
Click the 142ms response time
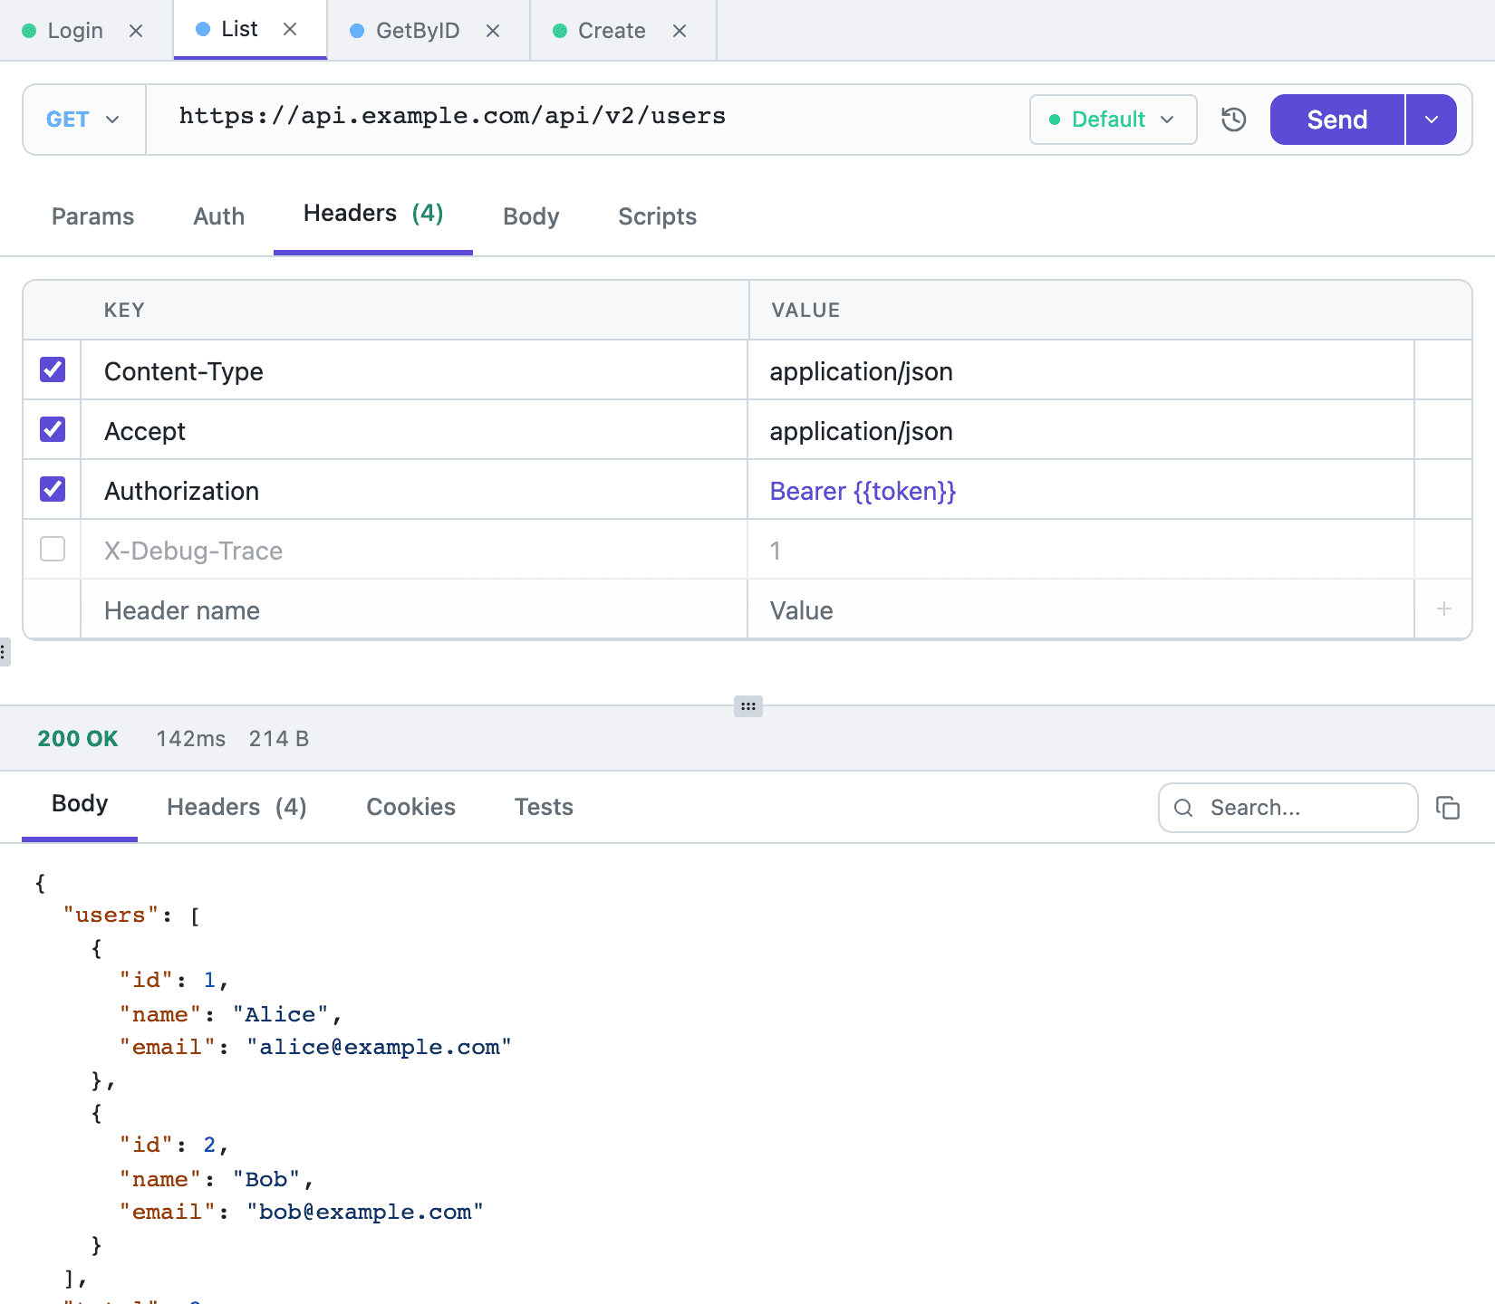click(190, 739)
